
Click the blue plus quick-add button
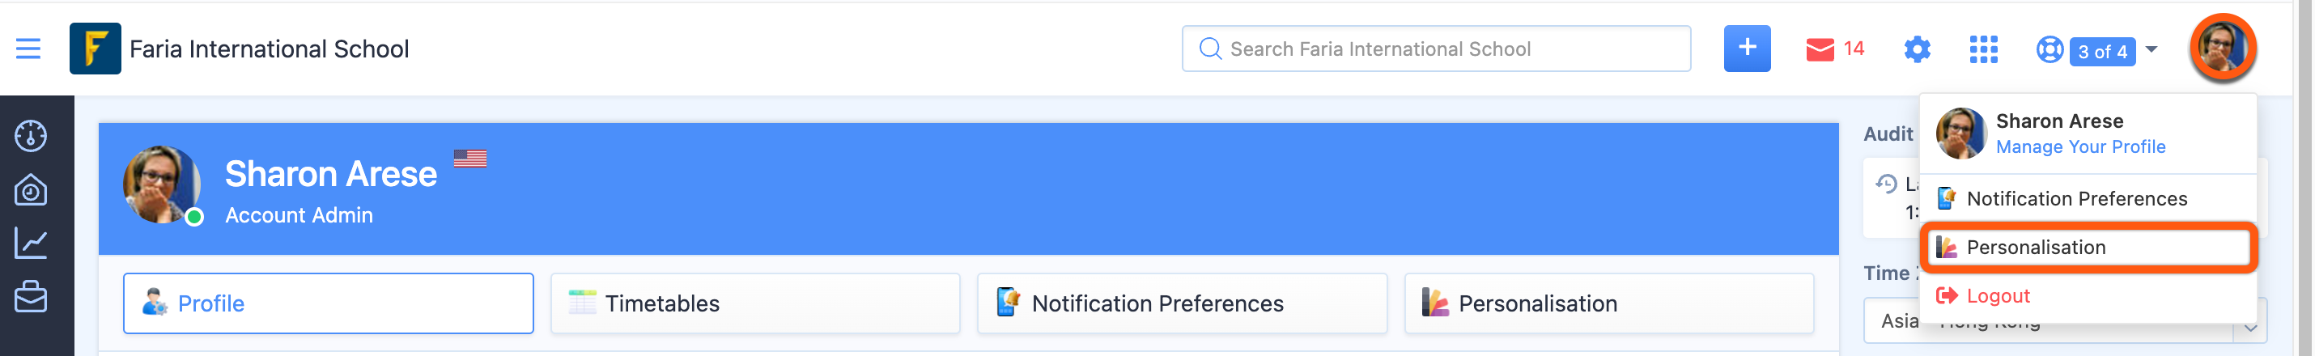(x=1746, y=49)
